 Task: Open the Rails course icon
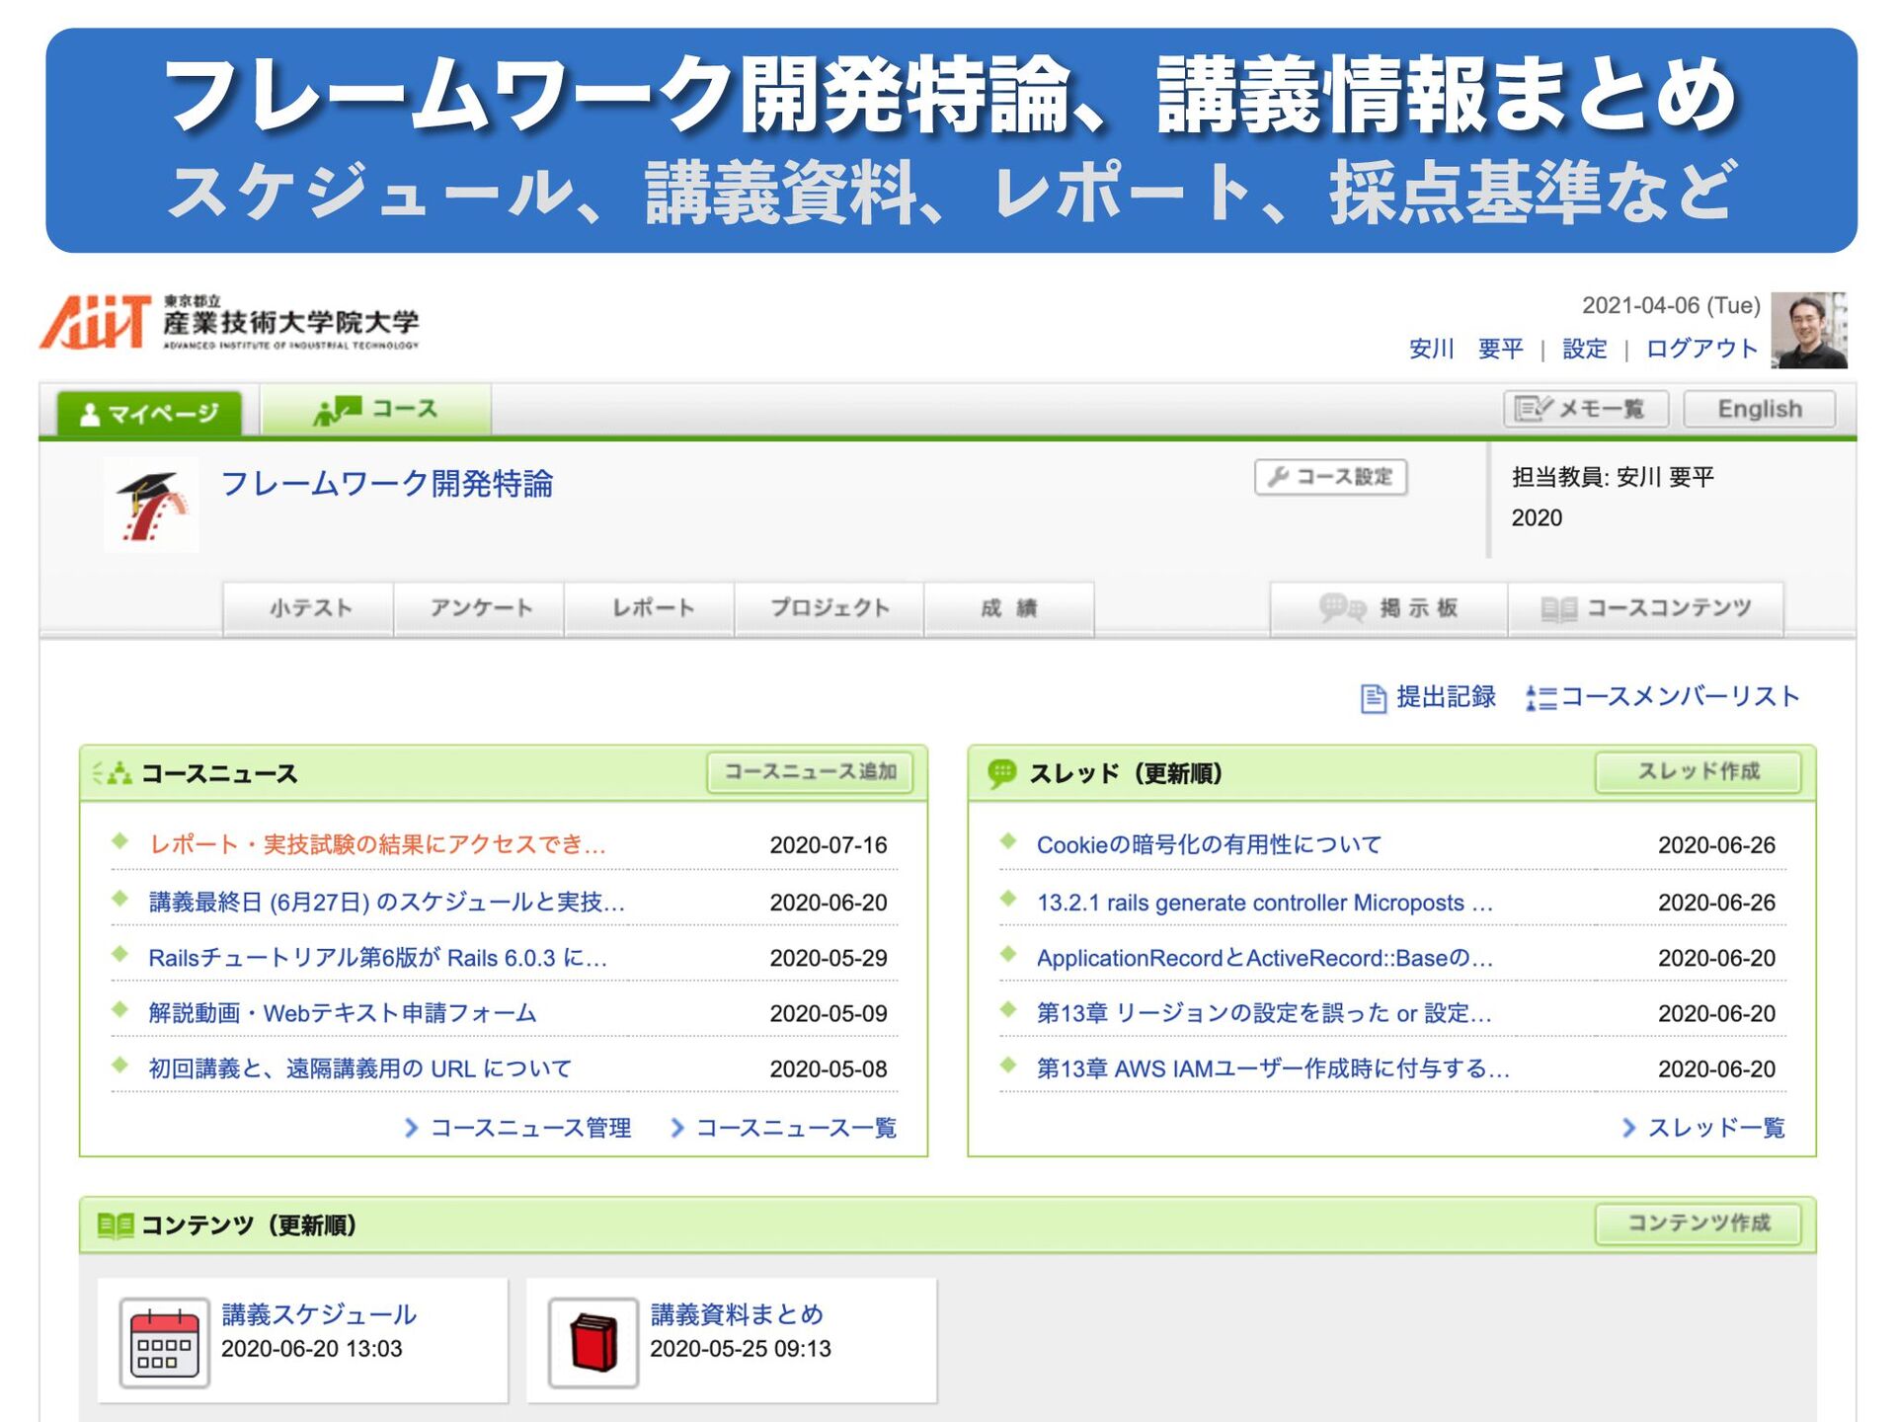pos(151,506)
